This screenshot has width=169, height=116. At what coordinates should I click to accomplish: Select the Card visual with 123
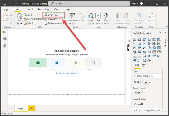(x=149, y=52)
